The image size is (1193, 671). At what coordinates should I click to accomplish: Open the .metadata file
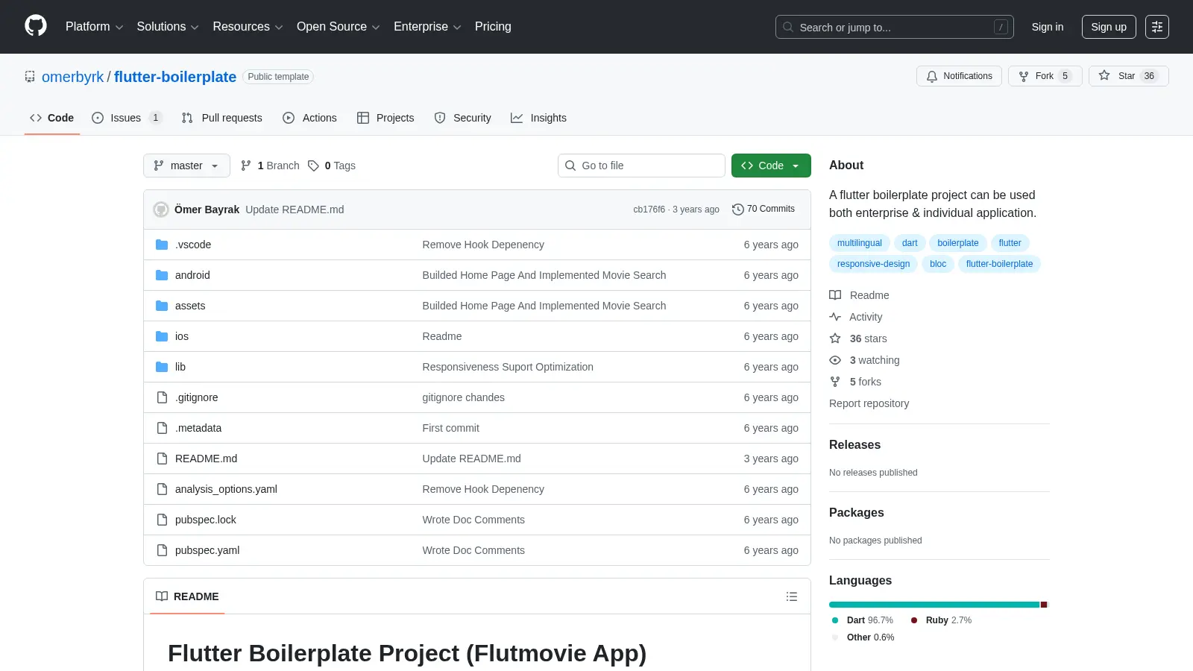(x=198, y=428)
